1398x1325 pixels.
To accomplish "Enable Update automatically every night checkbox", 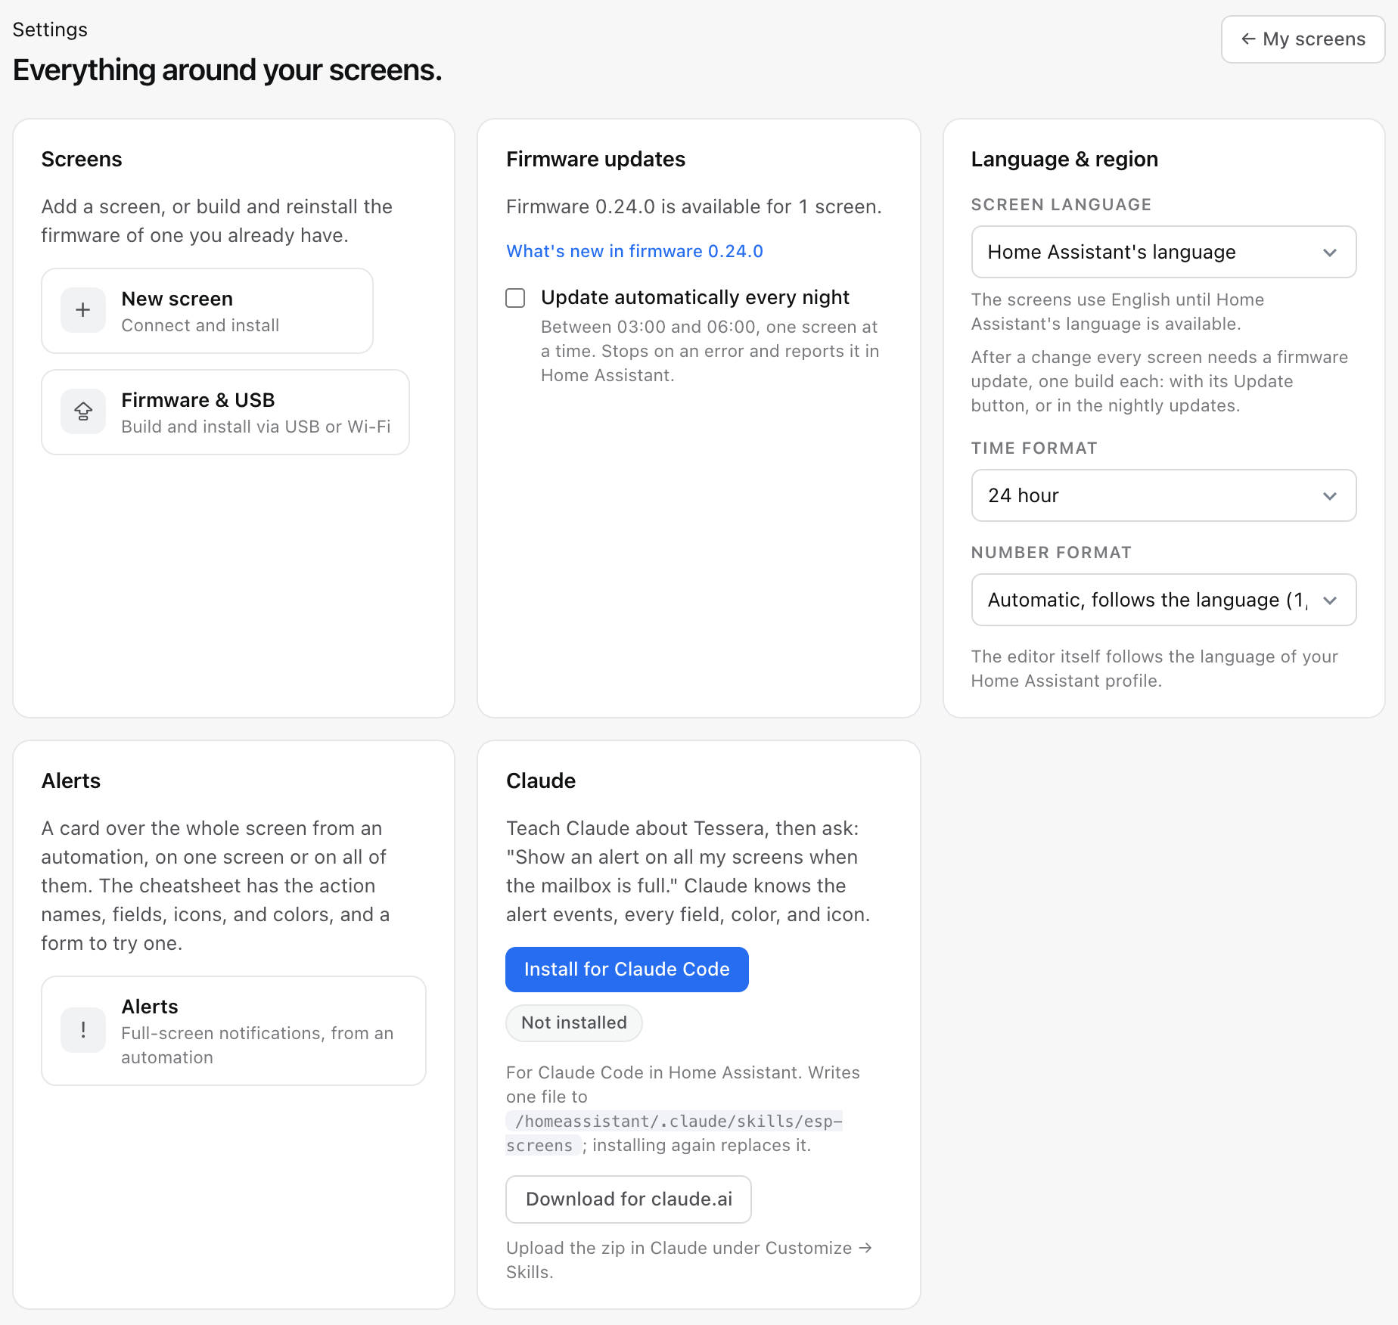I will (x=515, y=298).
